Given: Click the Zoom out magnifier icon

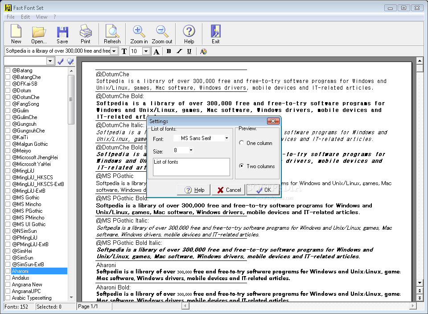Looking at the screenshot, I should 162,34.
